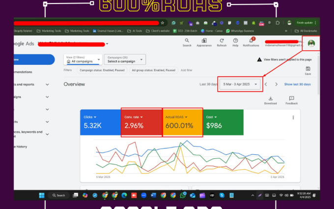Show hidden system tray icons
Viewport: 334px width, 209px height.
coord(252,195)
